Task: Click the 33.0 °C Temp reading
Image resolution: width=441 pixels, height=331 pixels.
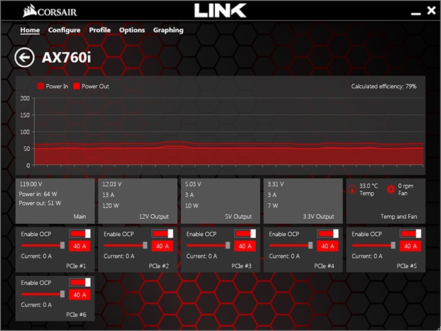Action: pyautogui.click(x=369, y=190)
